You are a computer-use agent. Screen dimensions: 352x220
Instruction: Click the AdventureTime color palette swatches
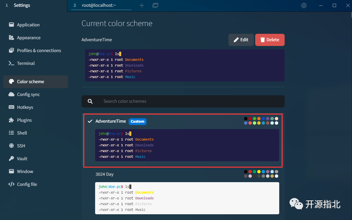tap(261, 121)
